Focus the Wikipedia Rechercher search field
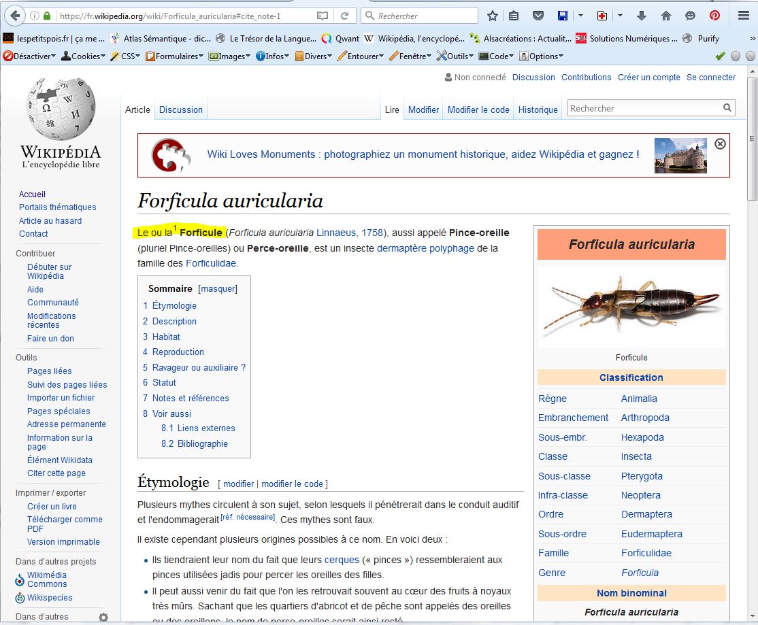This screenshot has width=758, height=625. point(644,108)
